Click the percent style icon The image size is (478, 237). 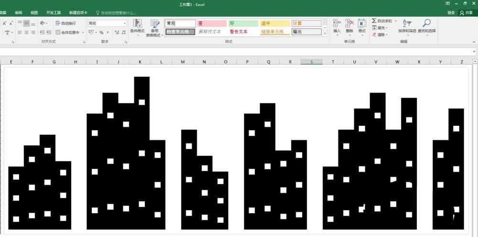tap(101, 32)
